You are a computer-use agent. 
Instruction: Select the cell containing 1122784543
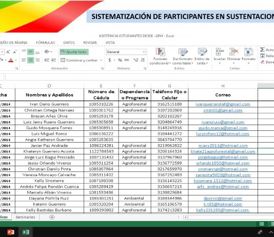pos(102,151)
